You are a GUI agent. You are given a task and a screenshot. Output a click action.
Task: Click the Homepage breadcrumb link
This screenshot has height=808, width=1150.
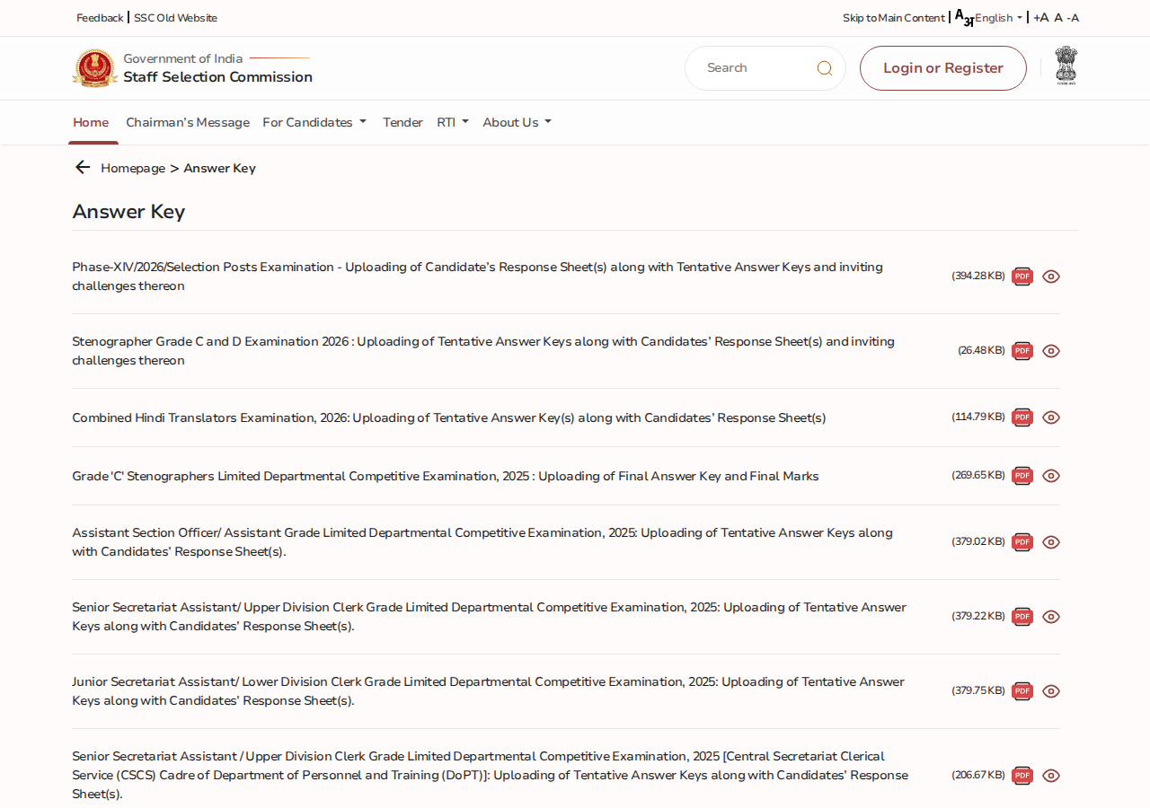point(133,168)
